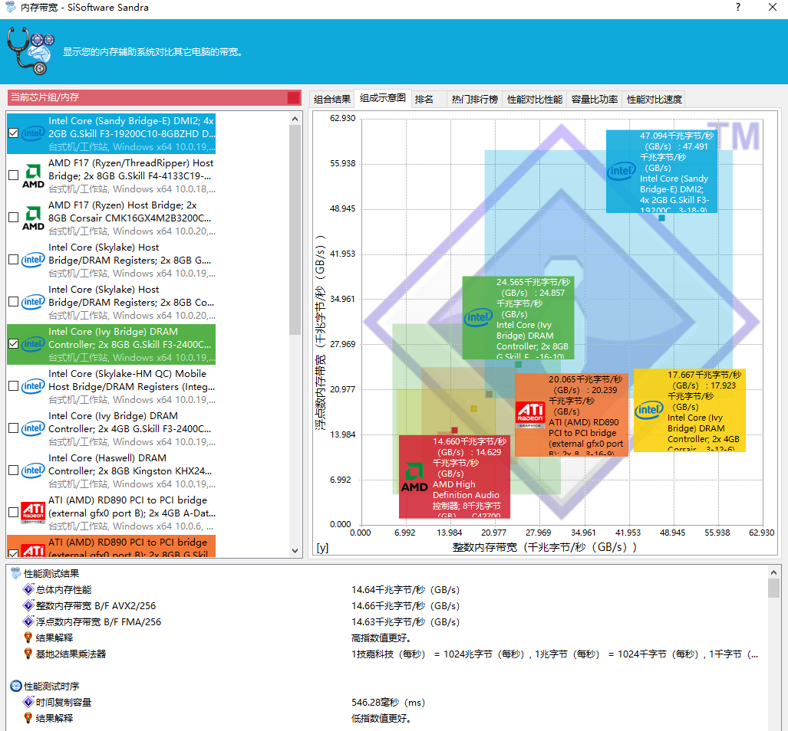The width and height of the screenshot is (788, 731).
Task: Open the 组合结果 tab
Action: point(332,99)
